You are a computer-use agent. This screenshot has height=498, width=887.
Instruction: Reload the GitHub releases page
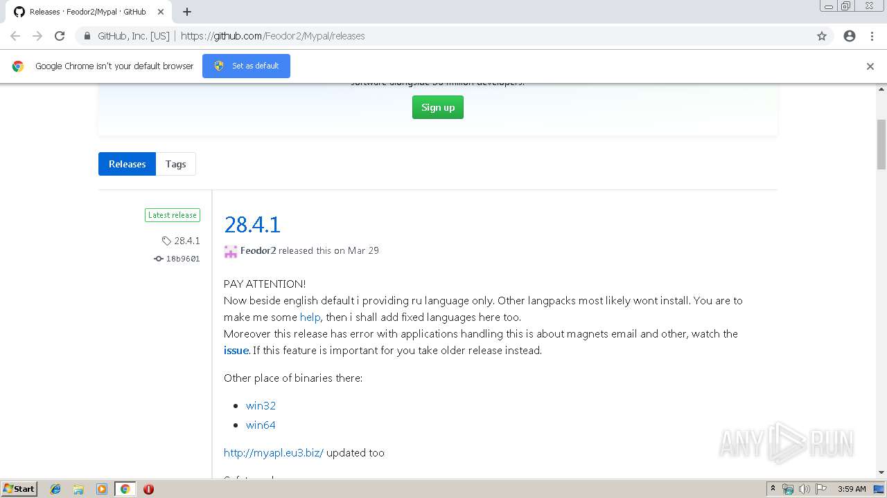(60, 36)
